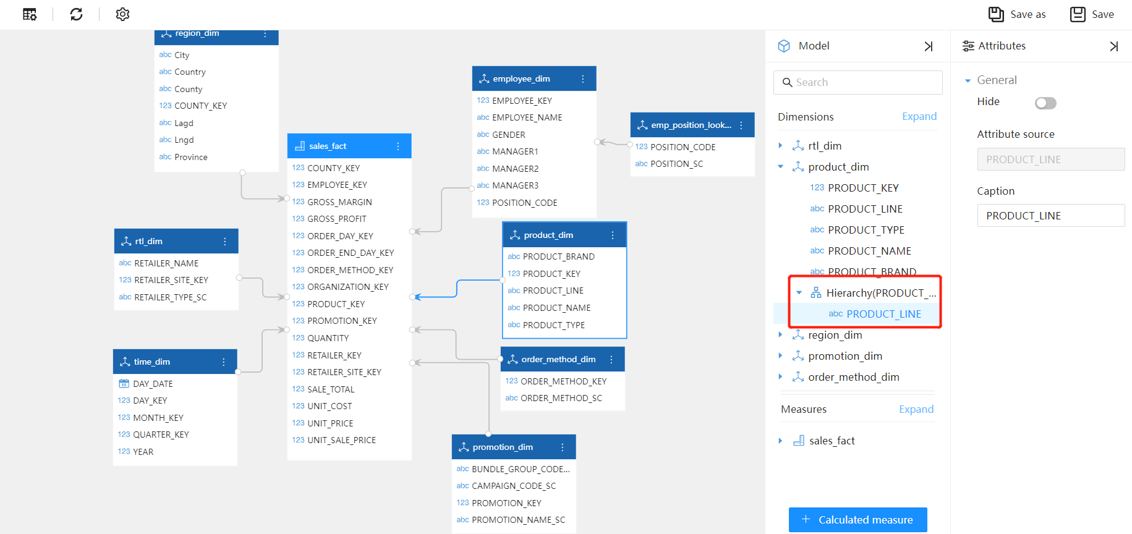The image size is (1132, 534).
Task: Select PRODUCT_NAME in Model tree
Action: coord(869,251)
